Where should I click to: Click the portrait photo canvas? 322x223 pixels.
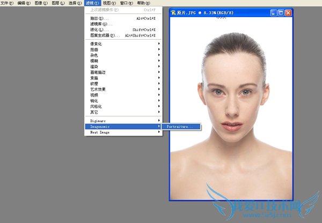[231, 108]
